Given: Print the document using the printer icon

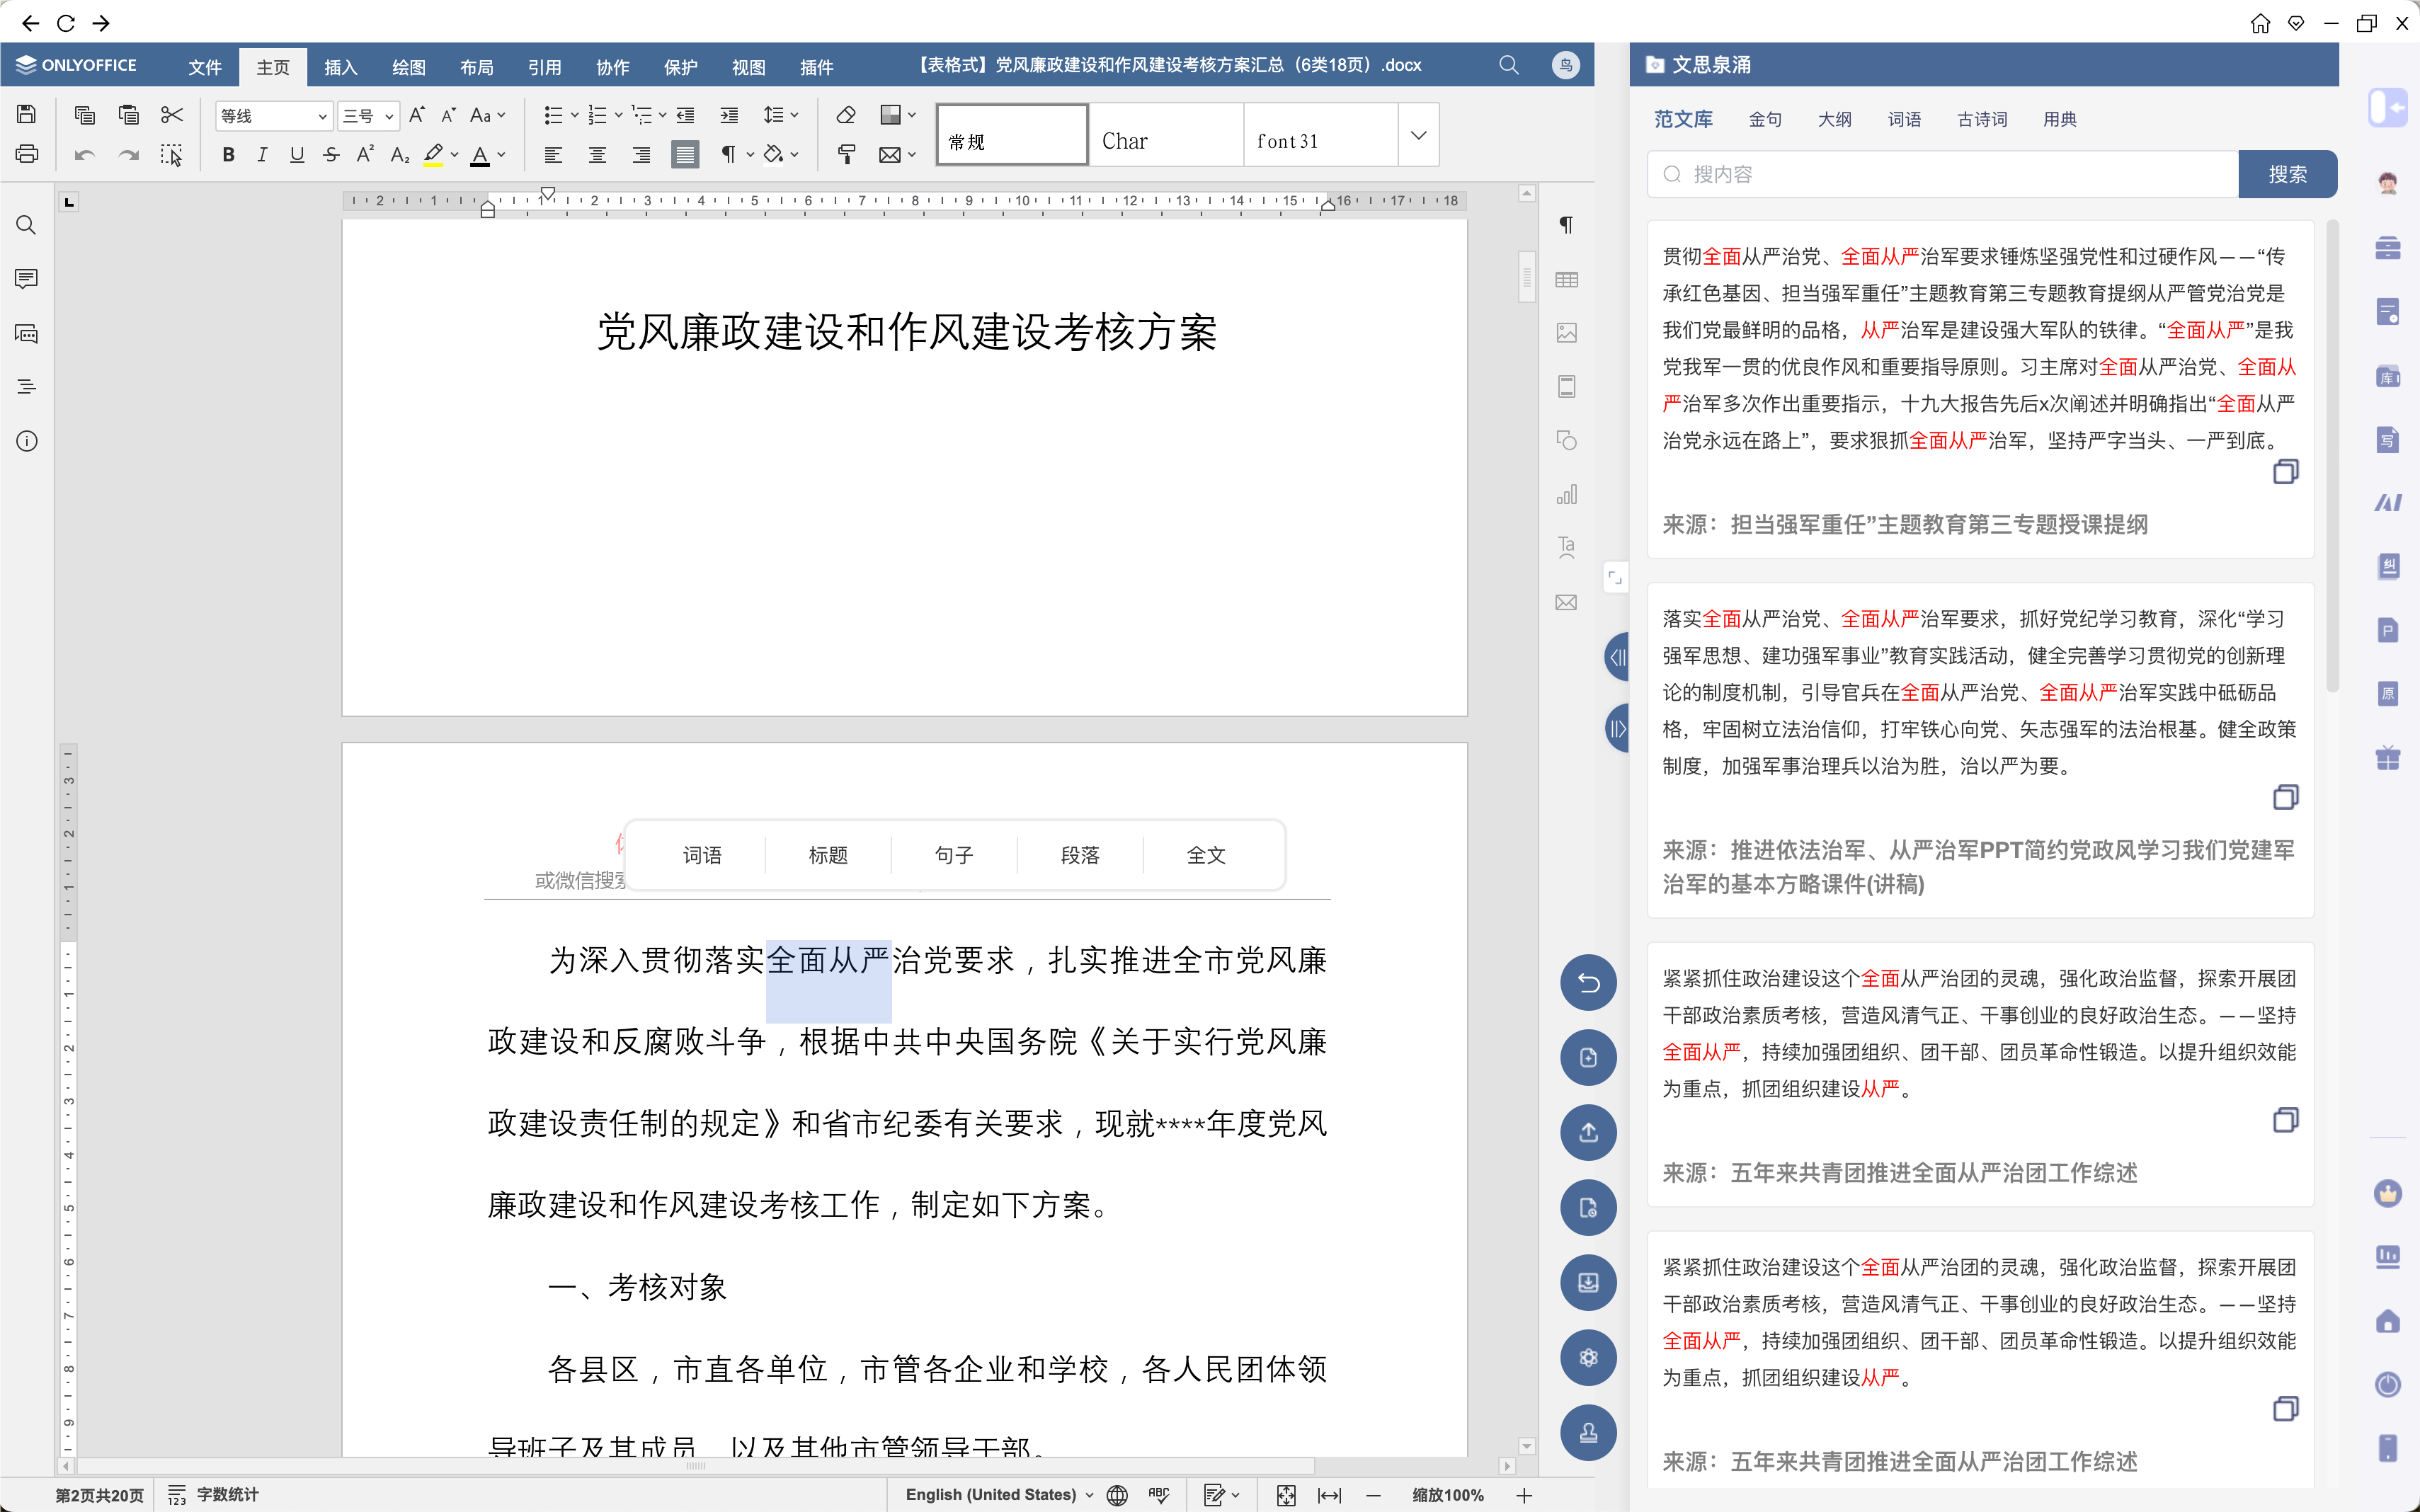Looking at the screenshot, I should [27, 155].
